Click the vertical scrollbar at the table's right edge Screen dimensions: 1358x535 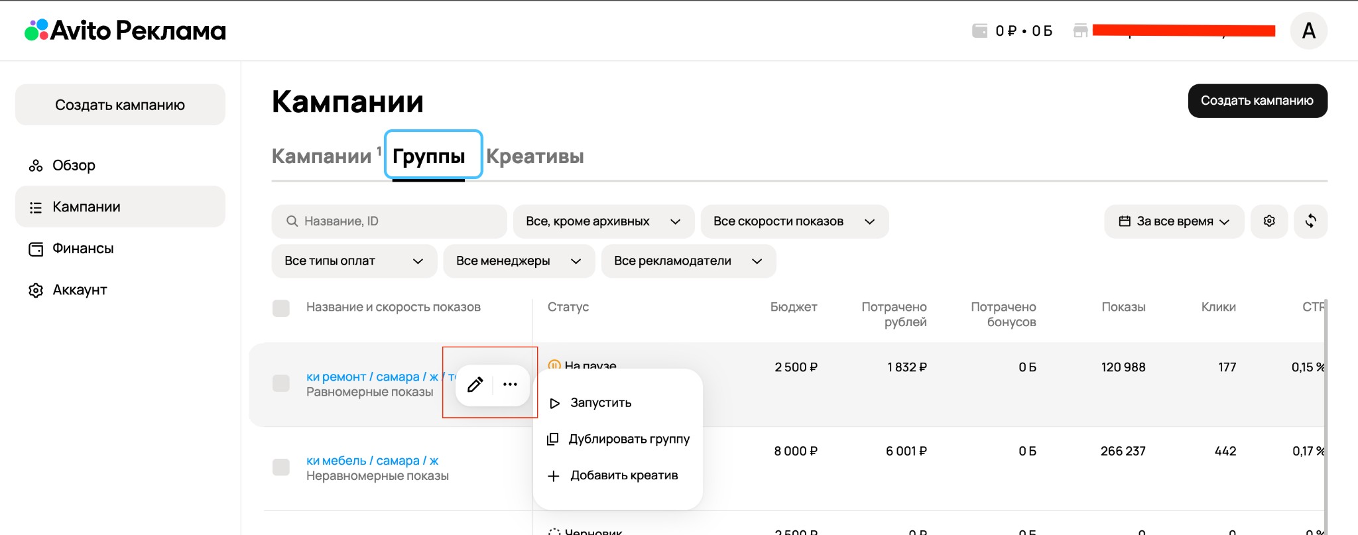1325,411
